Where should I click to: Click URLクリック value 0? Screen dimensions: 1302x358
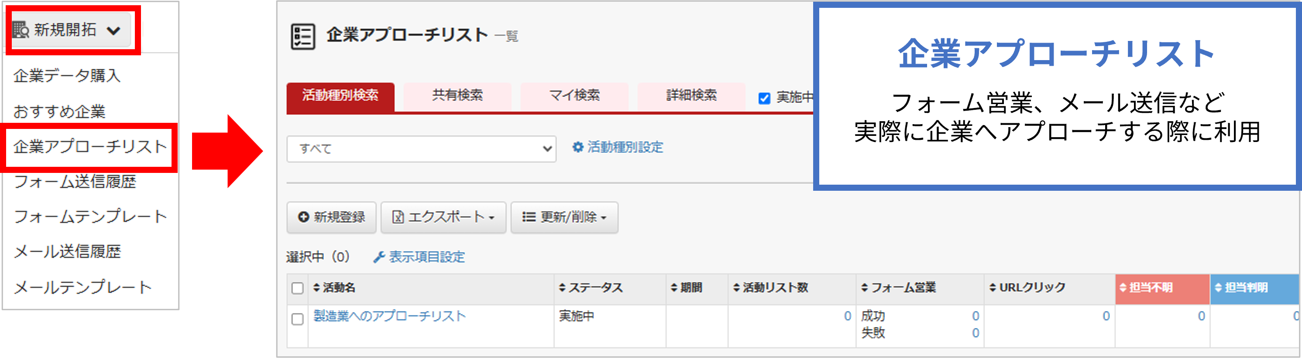(1106, 316)
